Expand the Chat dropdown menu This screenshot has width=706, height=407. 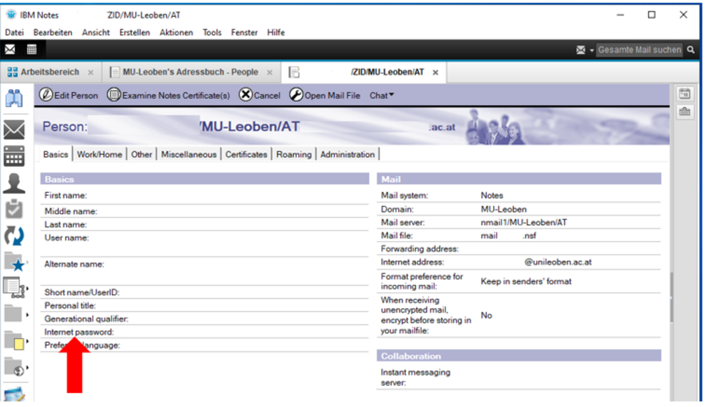tap(381, 96)
